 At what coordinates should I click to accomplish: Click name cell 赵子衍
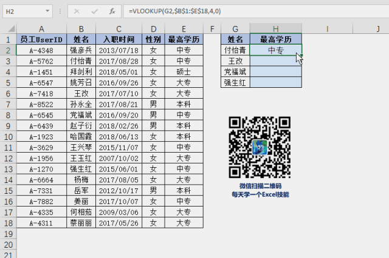81,126
